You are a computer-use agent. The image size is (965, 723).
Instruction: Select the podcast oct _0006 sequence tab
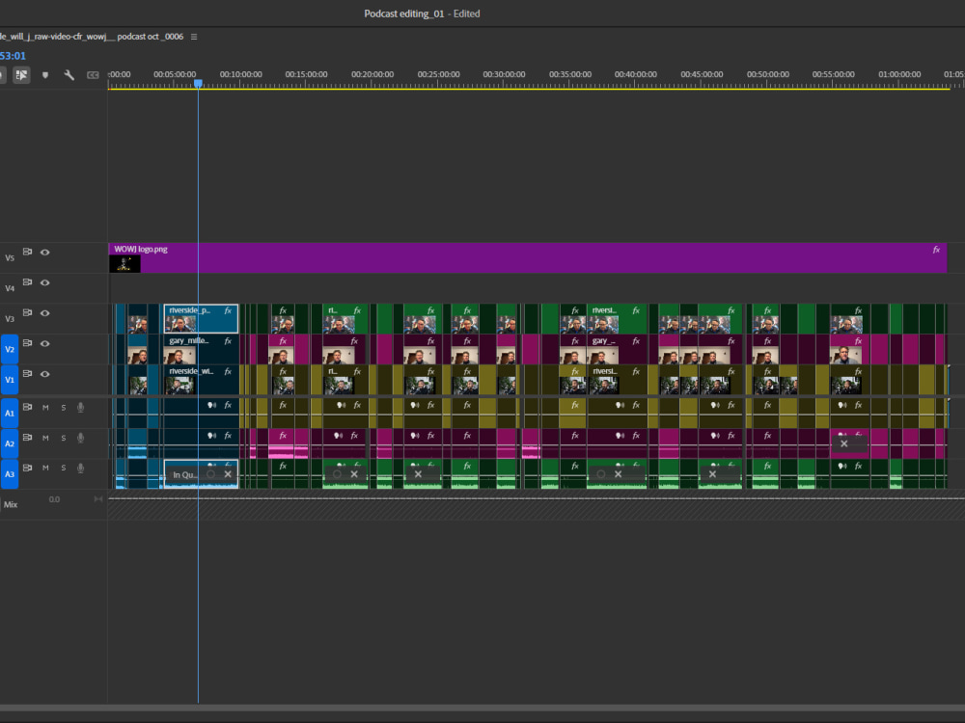coord(91,37)
